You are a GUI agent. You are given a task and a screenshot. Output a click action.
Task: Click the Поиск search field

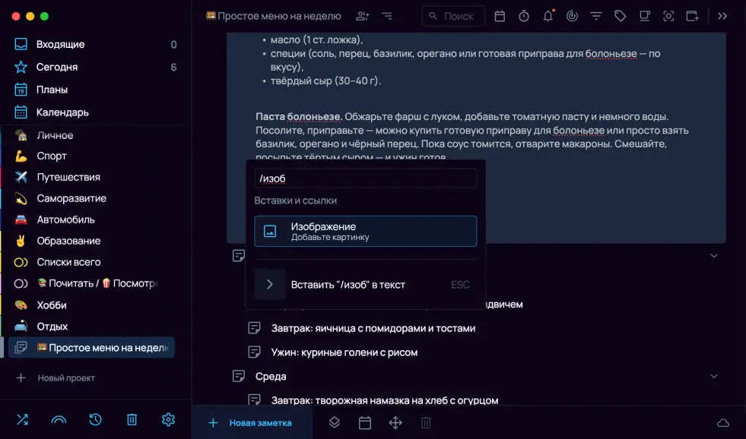(x=455, y=16)
